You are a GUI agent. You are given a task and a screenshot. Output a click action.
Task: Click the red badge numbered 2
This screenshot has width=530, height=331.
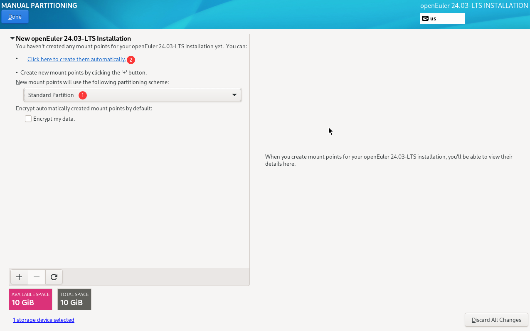(131, 60)
